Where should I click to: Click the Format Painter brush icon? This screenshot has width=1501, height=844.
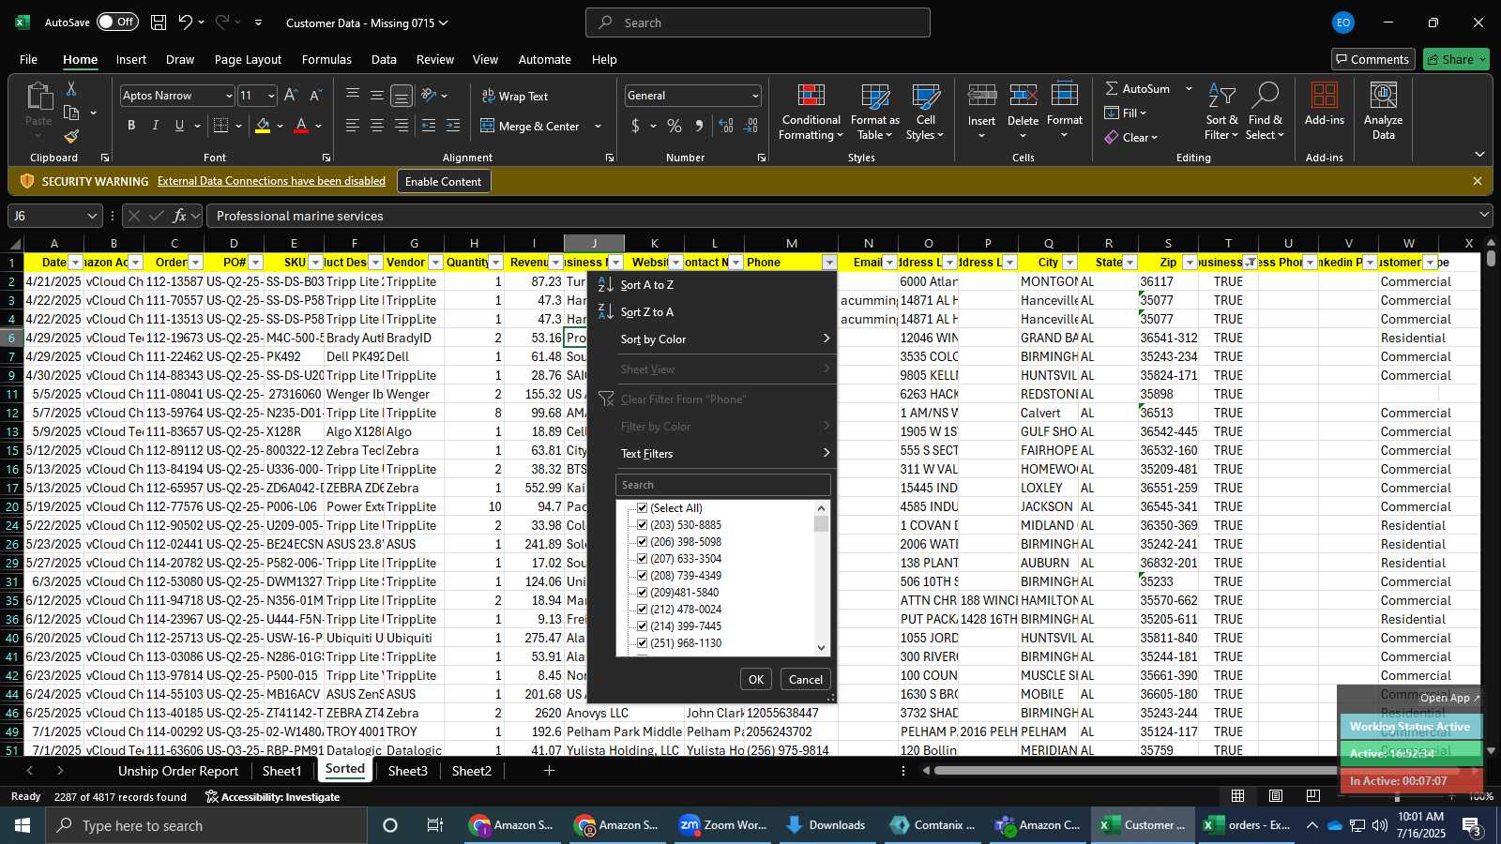(x=71, y=136)
